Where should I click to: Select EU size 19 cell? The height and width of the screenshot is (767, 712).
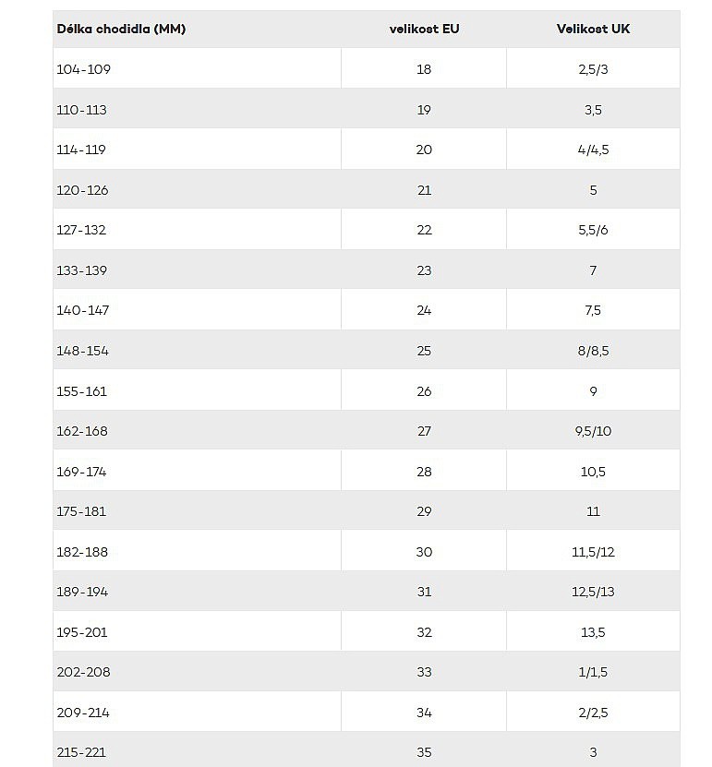pyautogui.click(x=424, y=110)
